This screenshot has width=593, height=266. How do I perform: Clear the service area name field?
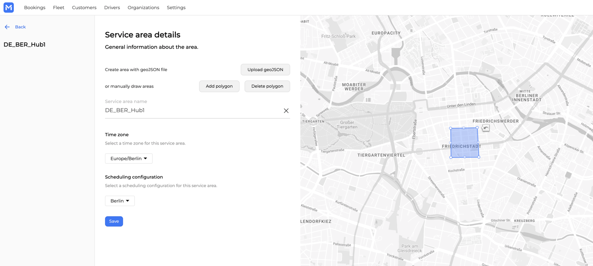(x=286, y=111)
